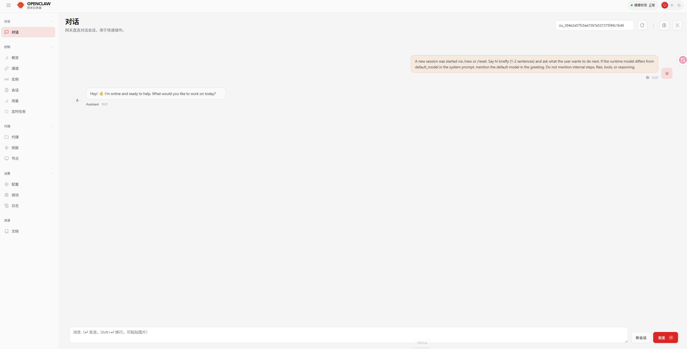Click the OpenClaw lobster logo

pos(21,5)
